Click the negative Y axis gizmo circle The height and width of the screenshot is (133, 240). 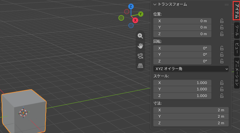click(121, 18)
